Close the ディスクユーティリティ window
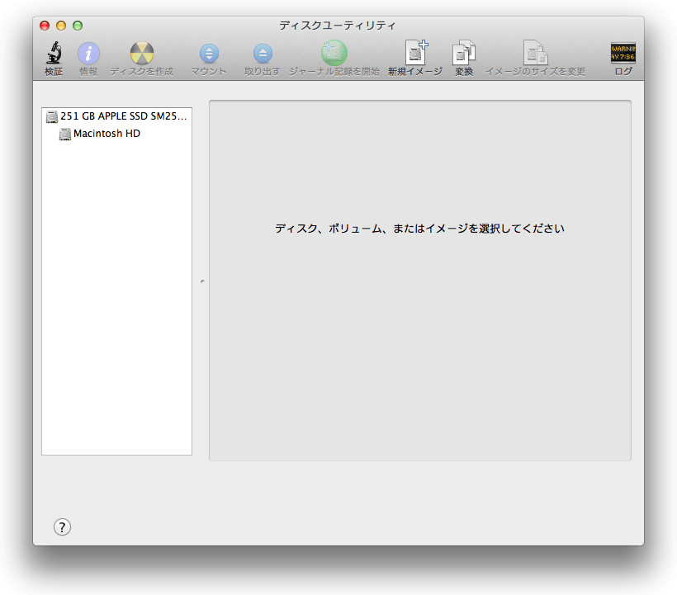The image size is (677, 595). (45, 26)
